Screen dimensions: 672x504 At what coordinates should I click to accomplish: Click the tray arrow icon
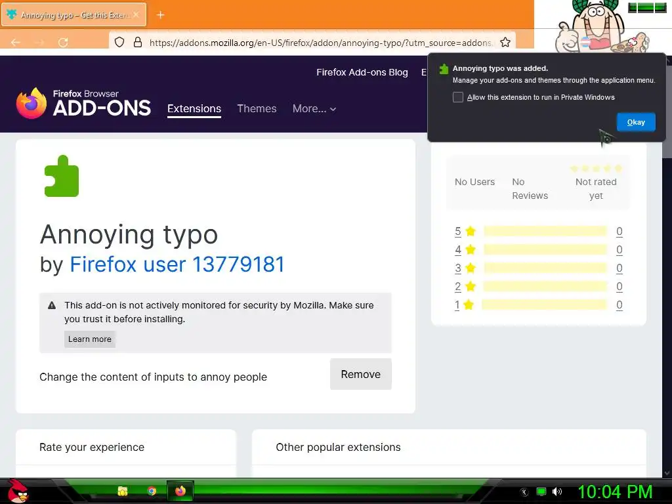524,492
